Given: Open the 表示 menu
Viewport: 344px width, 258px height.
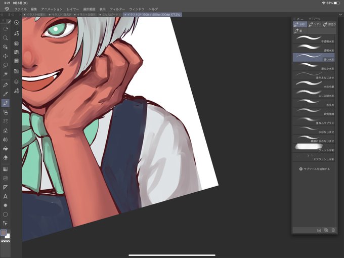Looking at the screenshot, I should click(103, 9).
